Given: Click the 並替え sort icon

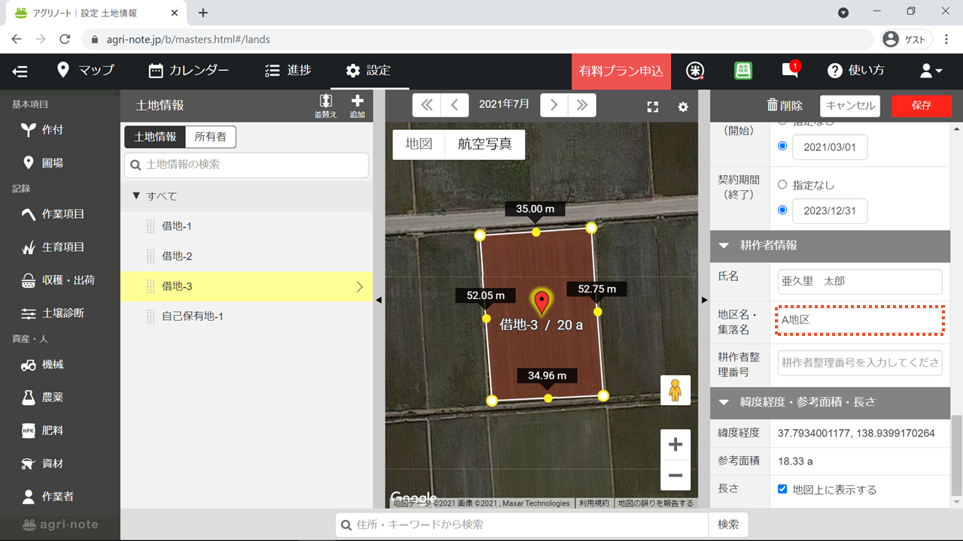Looking at the screenshot, I should pyautogui.click(x=325, y=104).
